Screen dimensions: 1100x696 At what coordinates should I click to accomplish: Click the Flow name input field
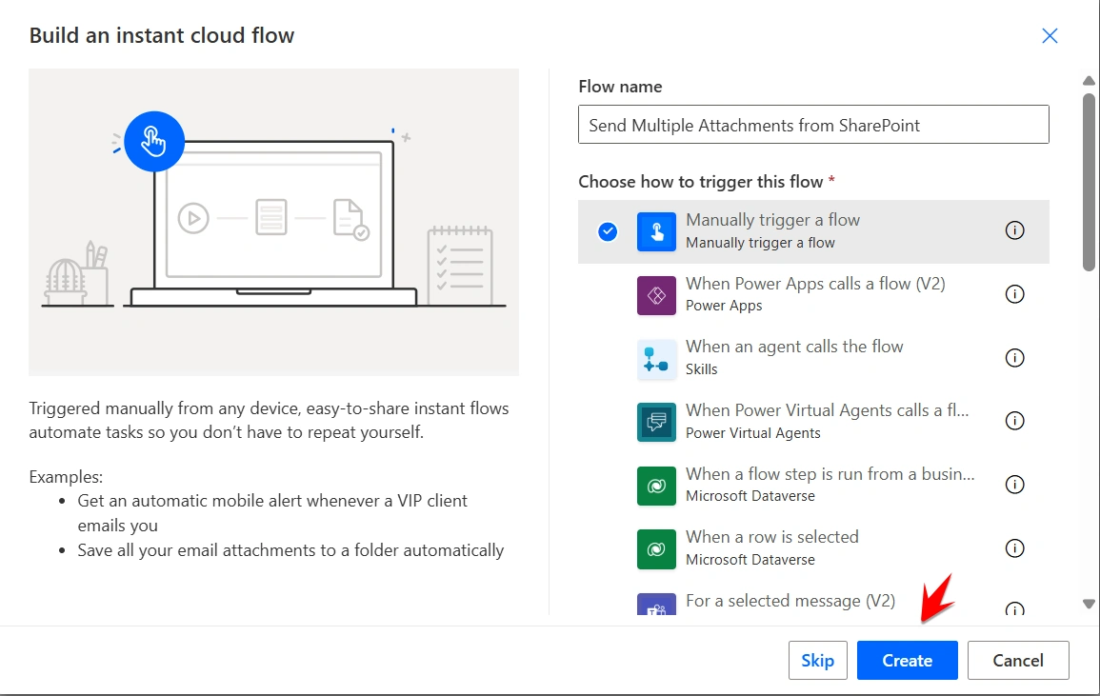coord(813,124)
